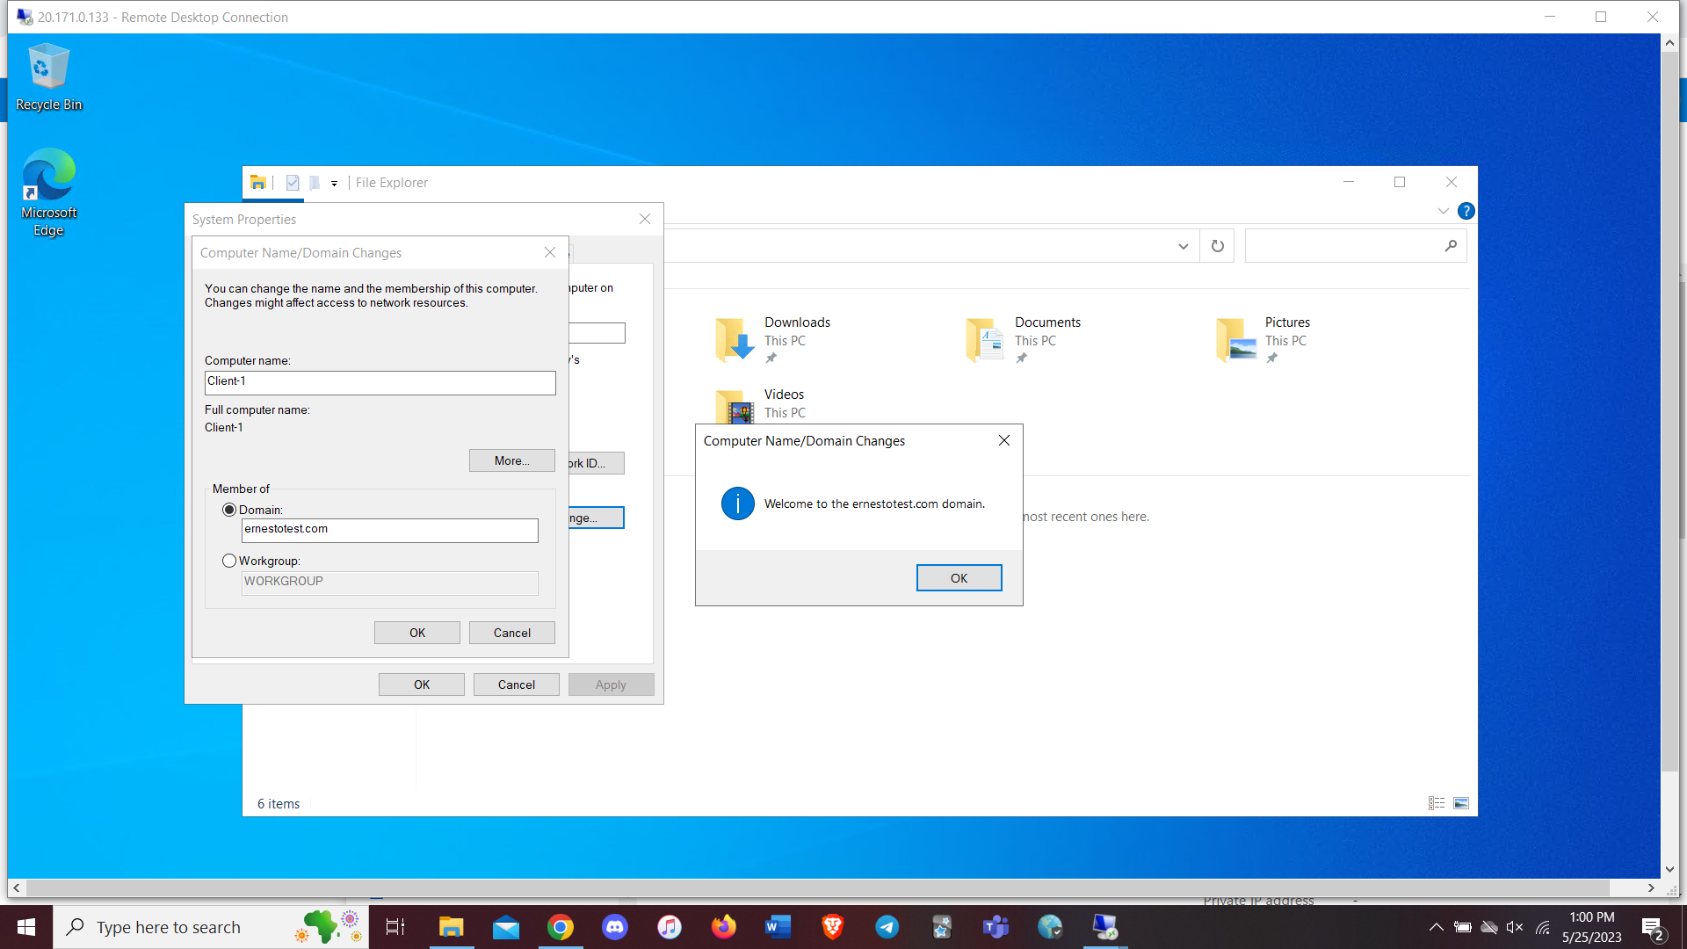Expand the address bar history dropdown
Viewport: 1687px width, 949px height.
(x=1183, y=246)
